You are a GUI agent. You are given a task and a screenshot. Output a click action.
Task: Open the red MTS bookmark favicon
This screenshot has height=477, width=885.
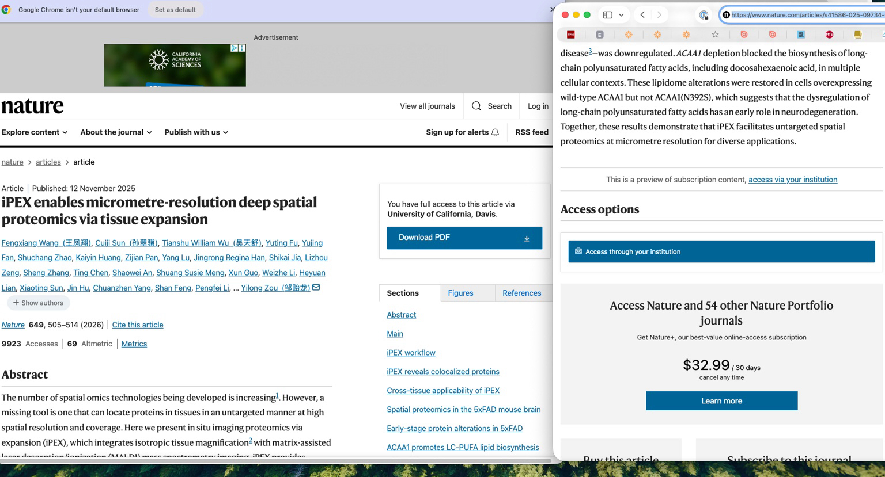point(829,35)
